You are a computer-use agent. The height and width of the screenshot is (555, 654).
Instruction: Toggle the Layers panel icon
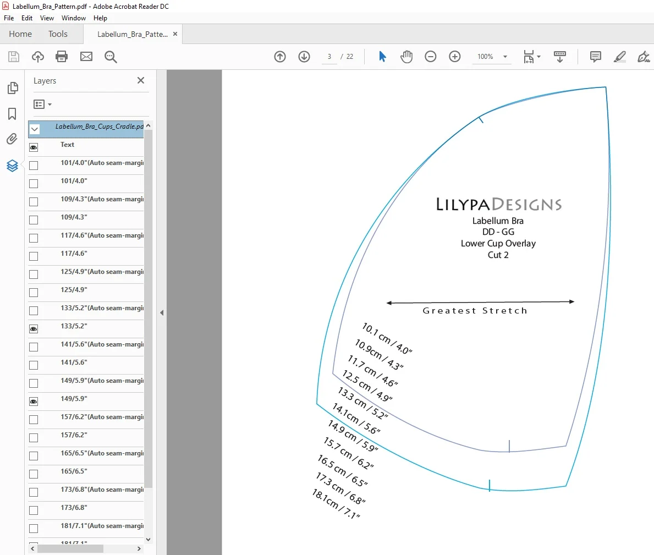12,166
